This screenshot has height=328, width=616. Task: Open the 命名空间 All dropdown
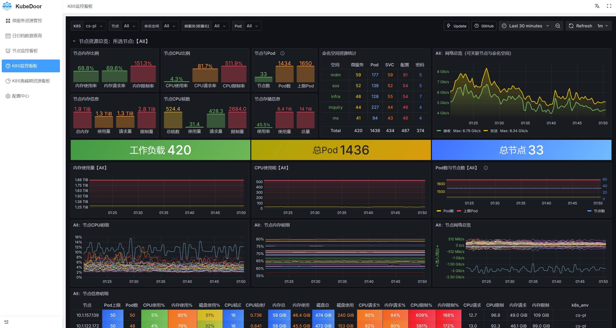pyautogui.click(x=170, y=26)
